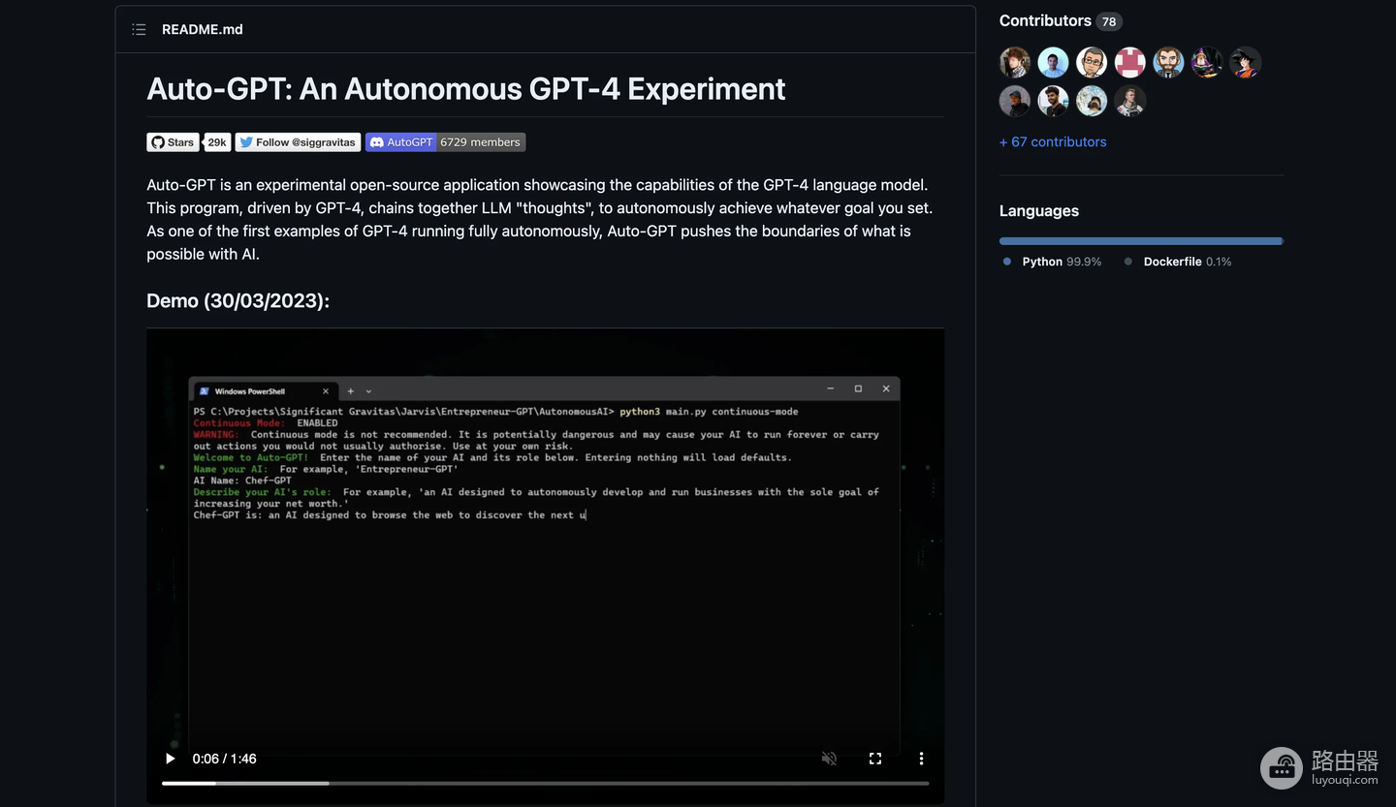Screen dimensions: 1396x807
Task: Play the demo video
Action: tap(171, 759)
